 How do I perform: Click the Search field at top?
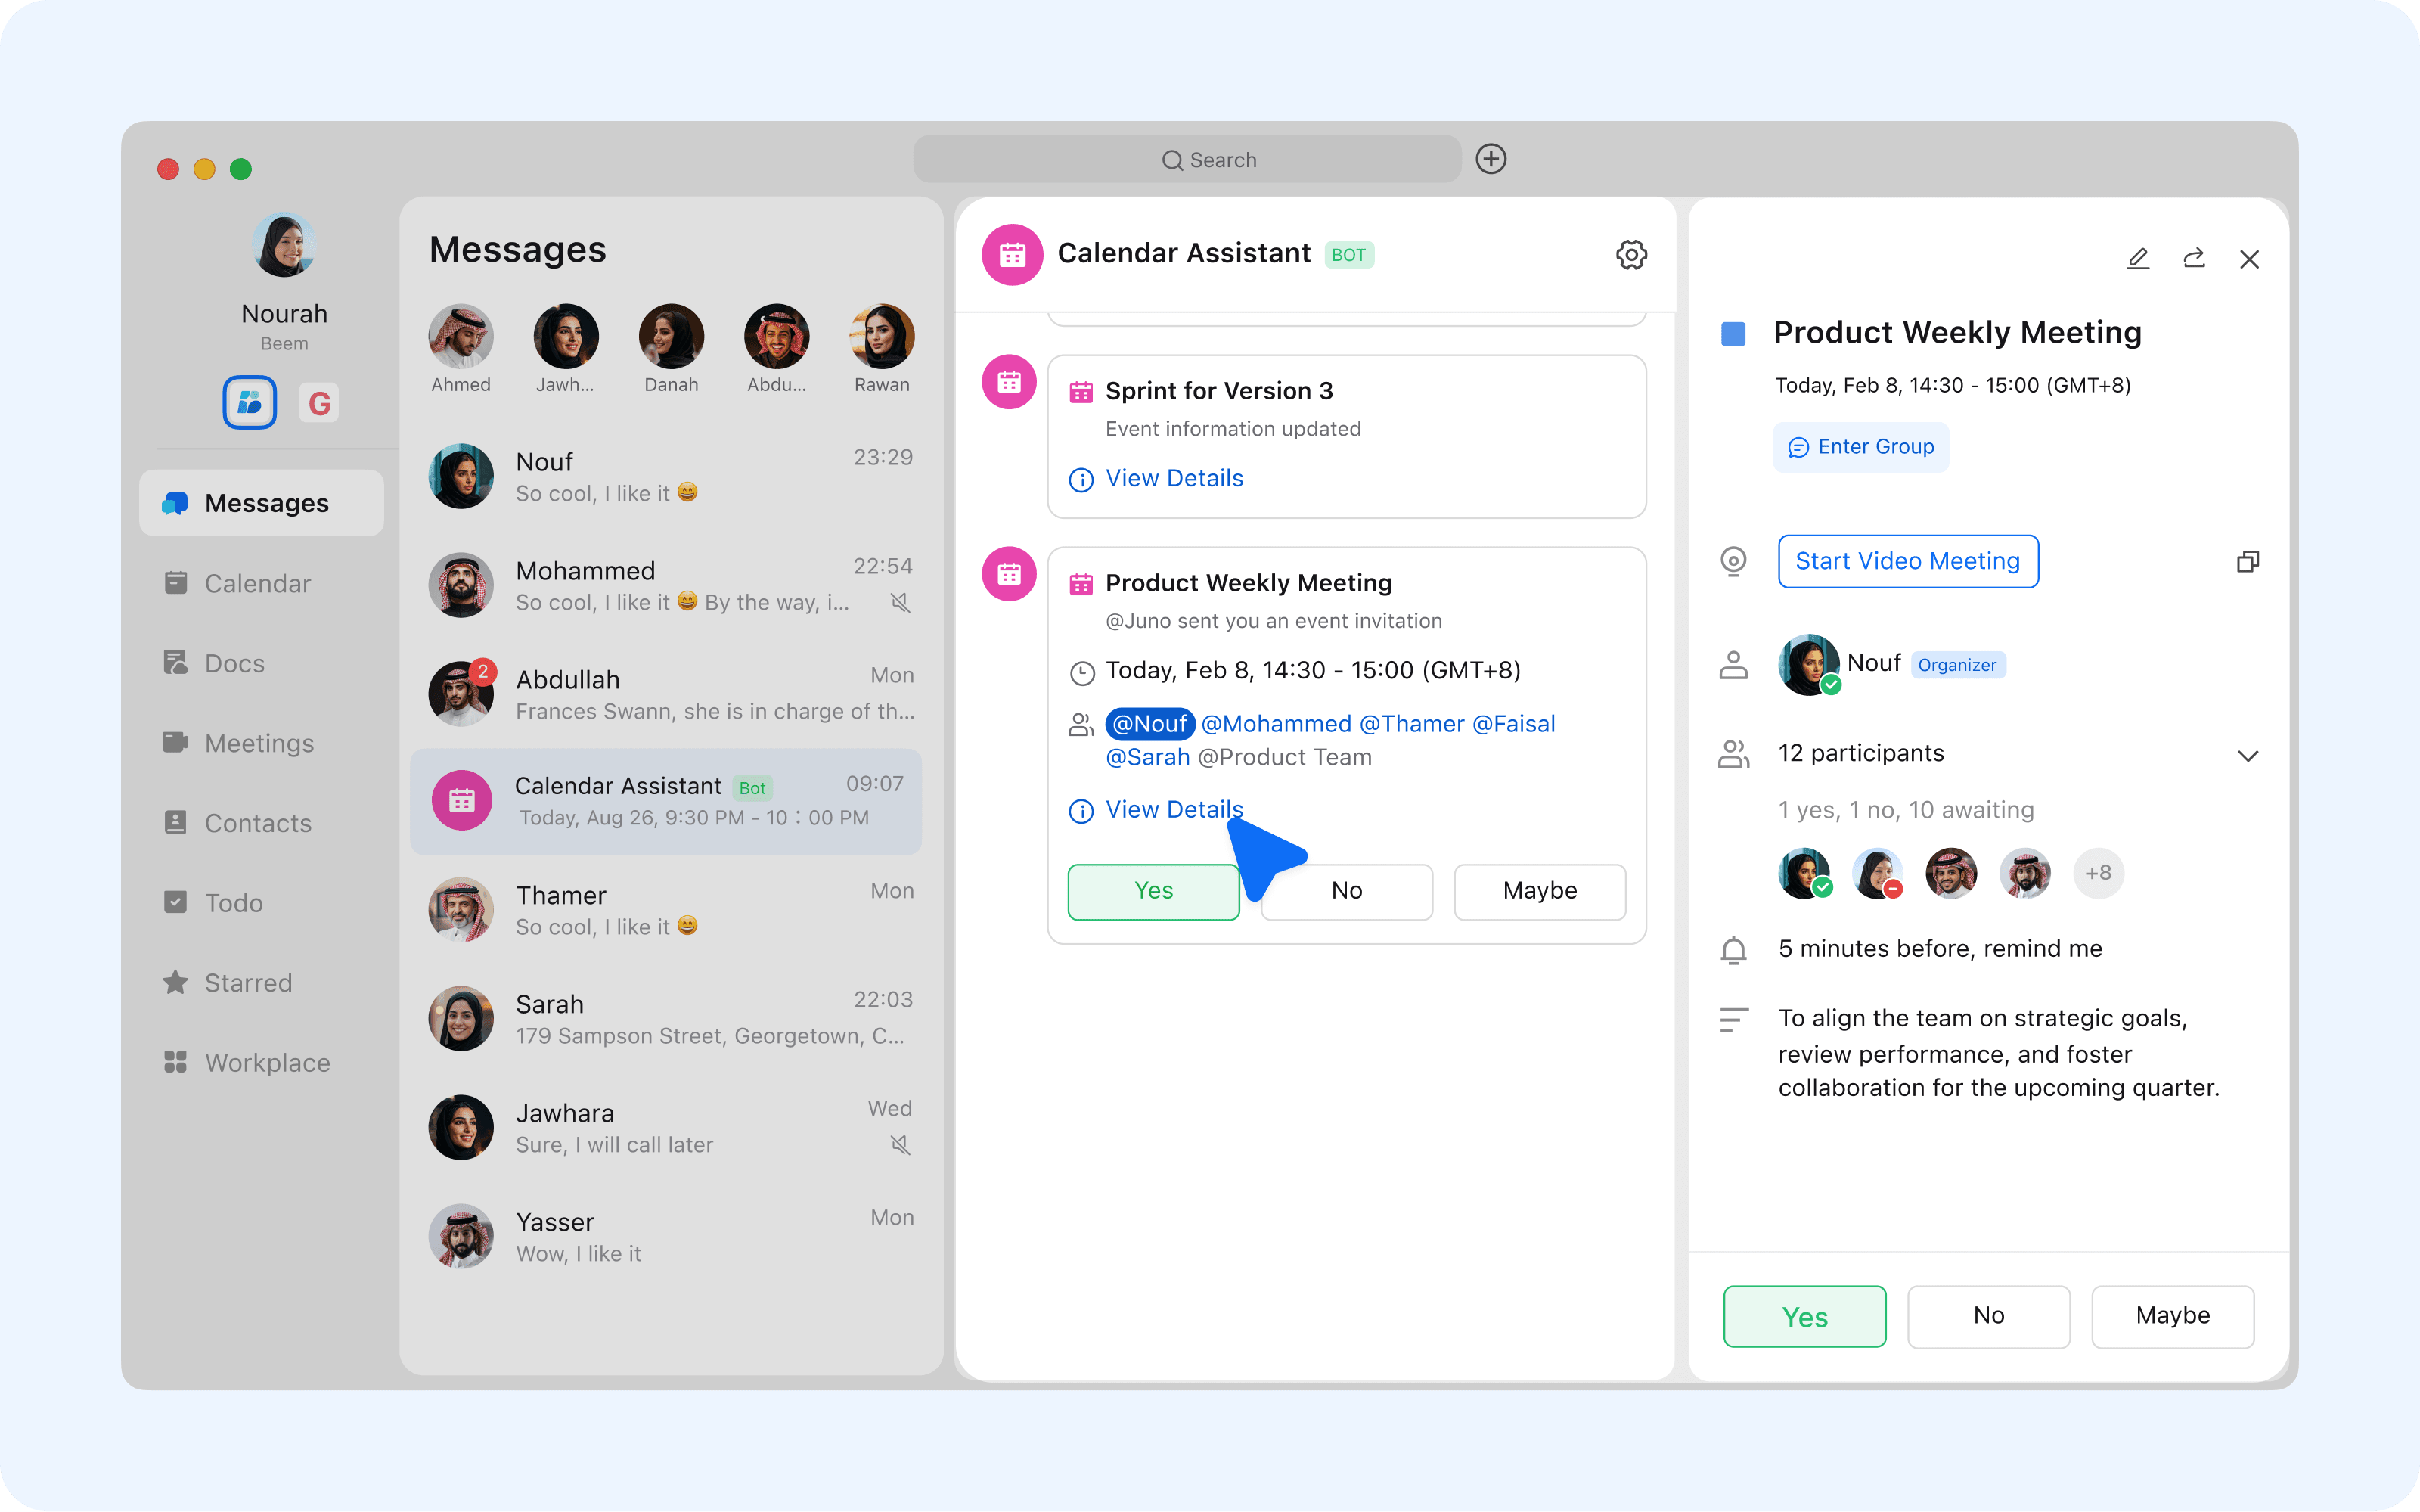[x=1187, y=159]
